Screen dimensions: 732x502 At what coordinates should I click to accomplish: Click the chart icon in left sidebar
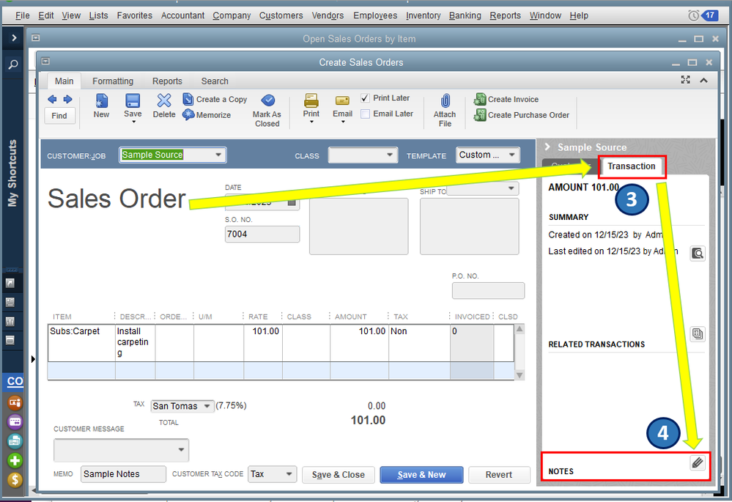pyautogui.click(x=10, y=321)
